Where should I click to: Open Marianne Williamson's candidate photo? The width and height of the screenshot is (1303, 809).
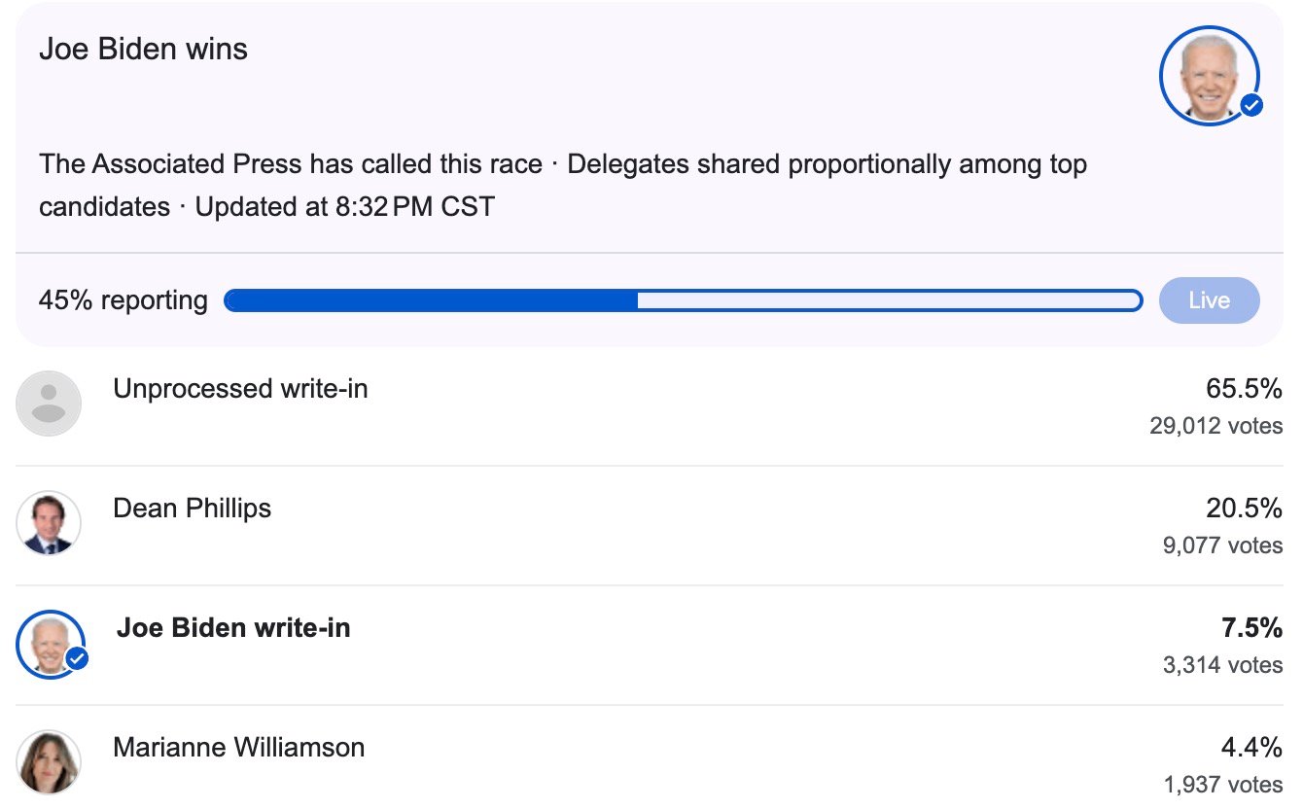pyautogui.click(x=49, y=762)
